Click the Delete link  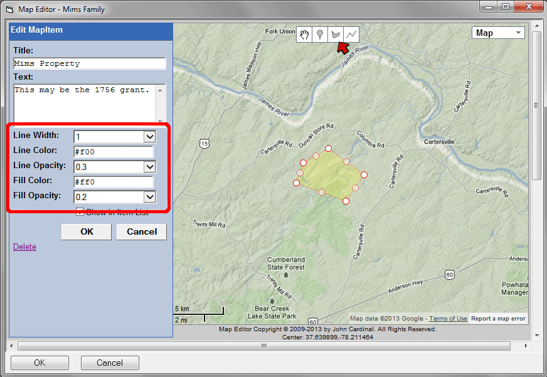[24, 247]
